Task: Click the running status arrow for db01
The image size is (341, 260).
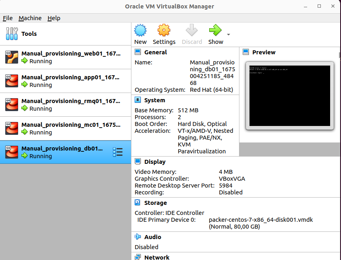Action: [25, 155]
